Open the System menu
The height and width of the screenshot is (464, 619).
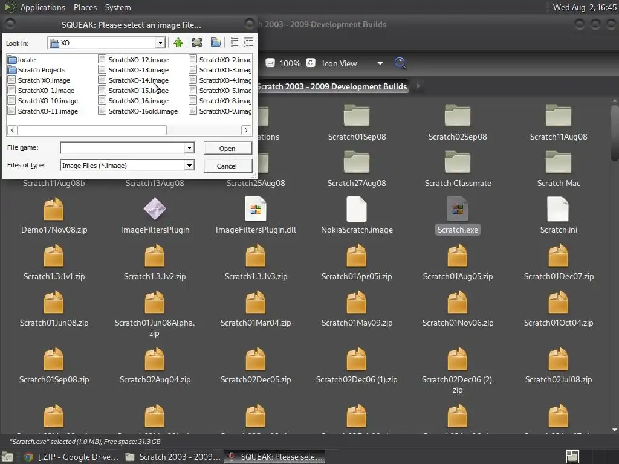click(x=118, y=7)
